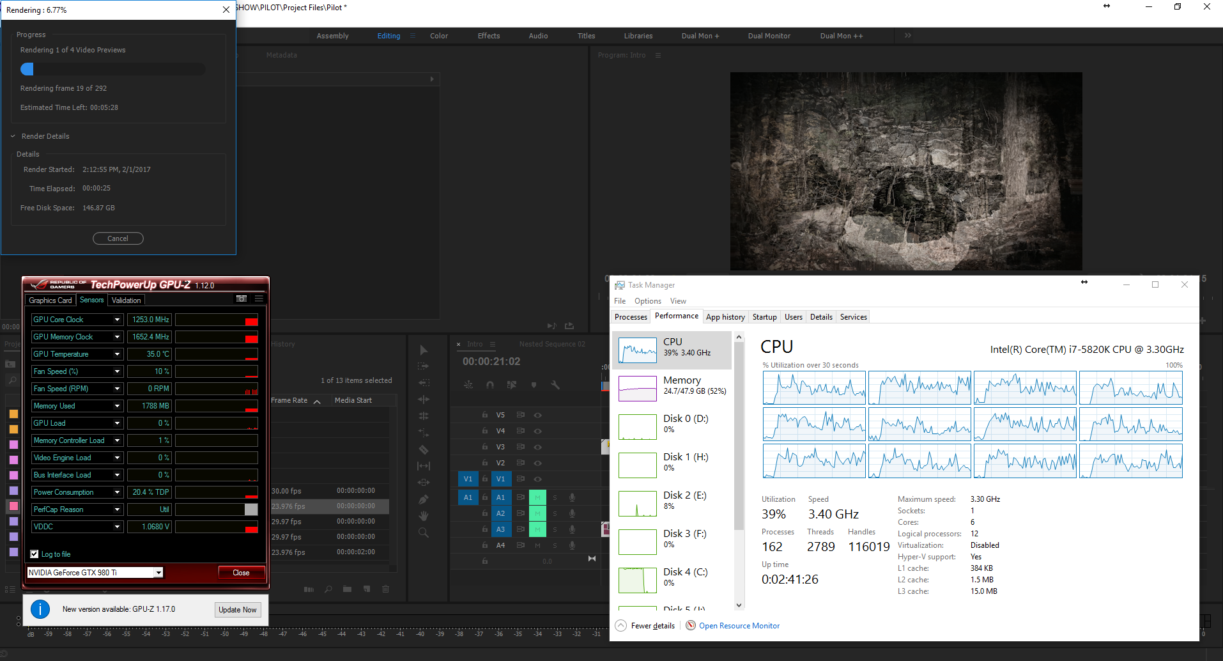The height and width of the screenshot is (661, 1223).
Task: Open GPU-Z Graphics Card tab
Action: [x=50, y=300]
